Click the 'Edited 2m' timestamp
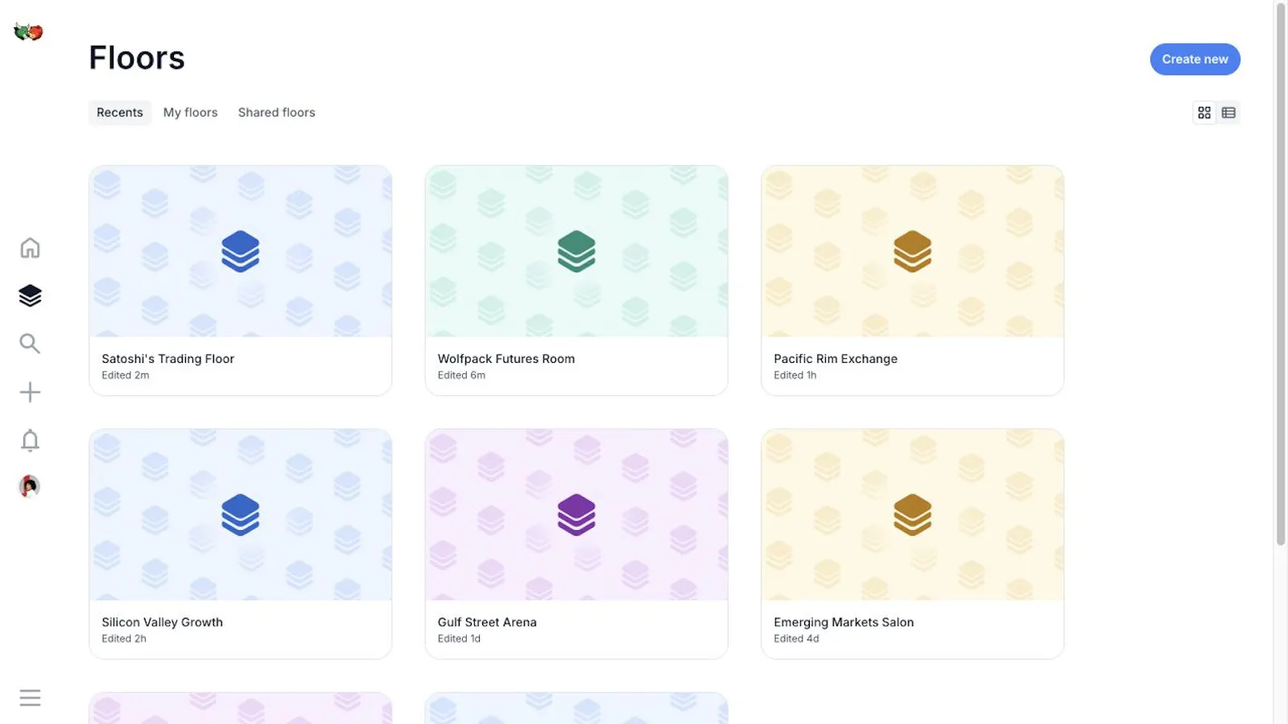The image size is (1288, 724). click(x=125, y=376)
